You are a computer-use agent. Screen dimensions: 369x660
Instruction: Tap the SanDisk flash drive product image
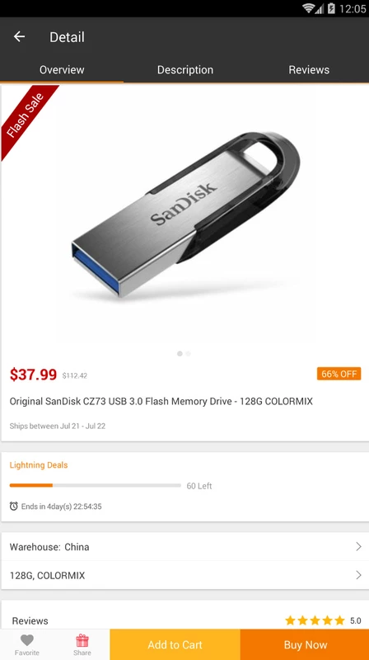coord(186,214)
